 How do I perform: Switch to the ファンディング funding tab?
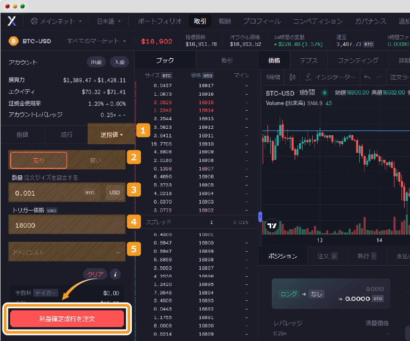coord(358,60)
